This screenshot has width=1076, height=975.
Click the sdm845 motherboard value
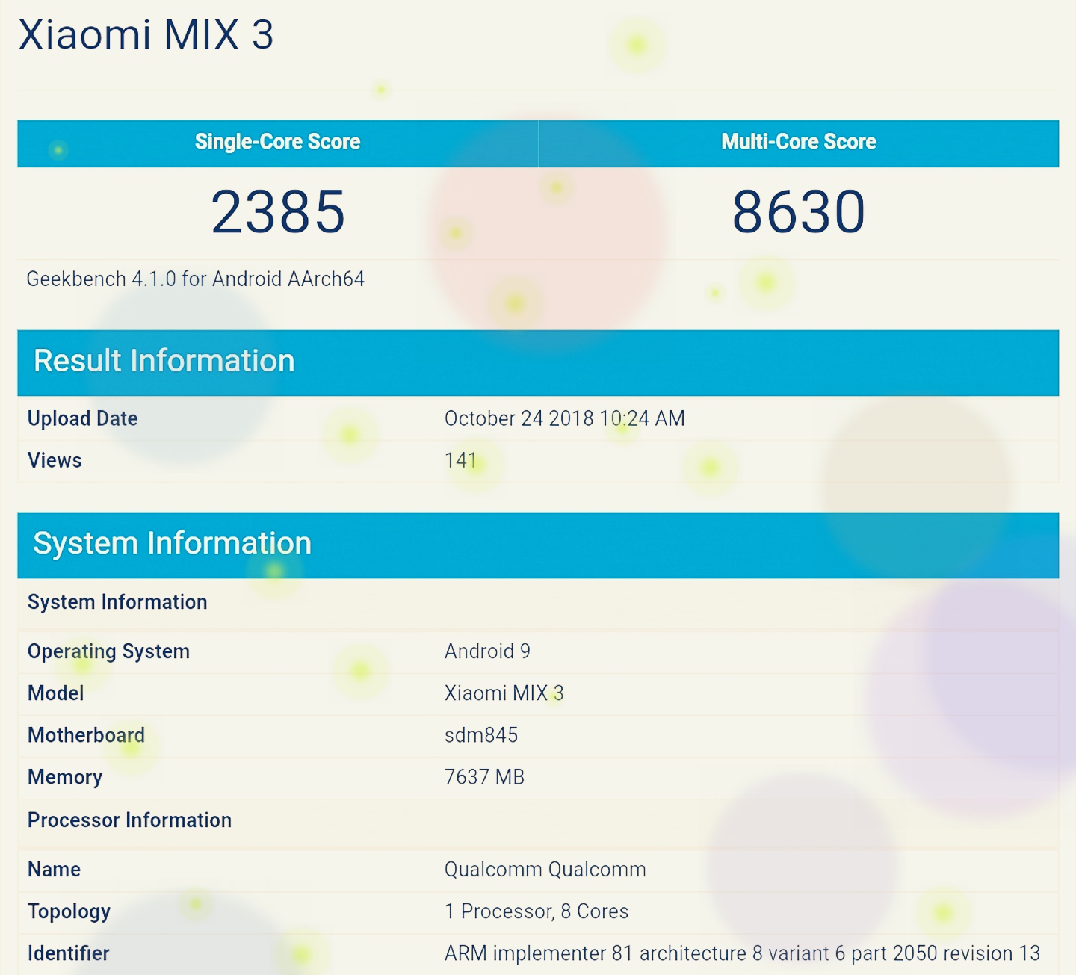click(x=481, y=735)
